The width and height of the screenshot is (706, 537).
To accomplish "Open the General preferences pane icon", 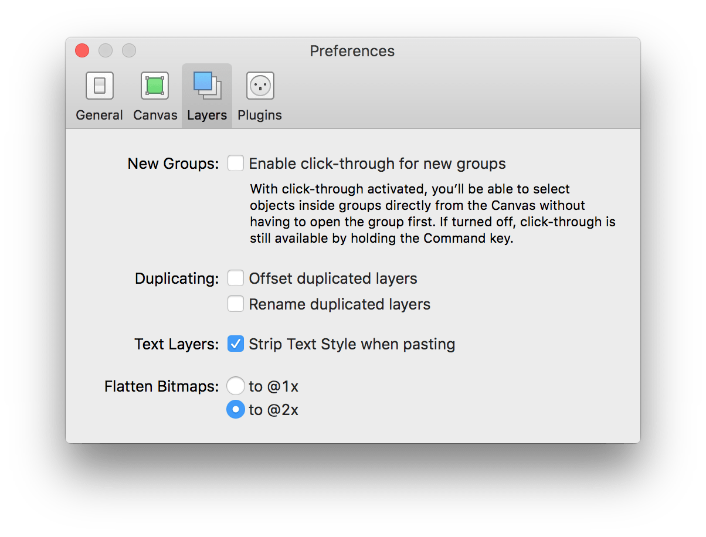I will click(x=99, y=86).
